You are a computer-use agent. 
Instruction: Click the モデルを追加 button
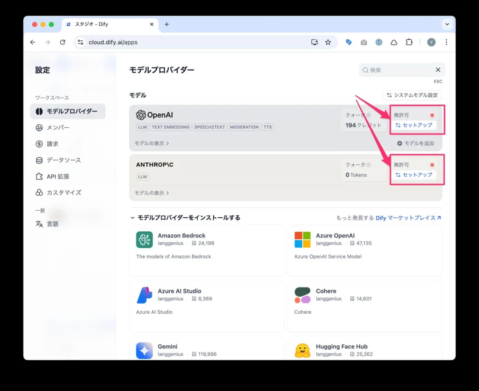click(x=416, y=143)
